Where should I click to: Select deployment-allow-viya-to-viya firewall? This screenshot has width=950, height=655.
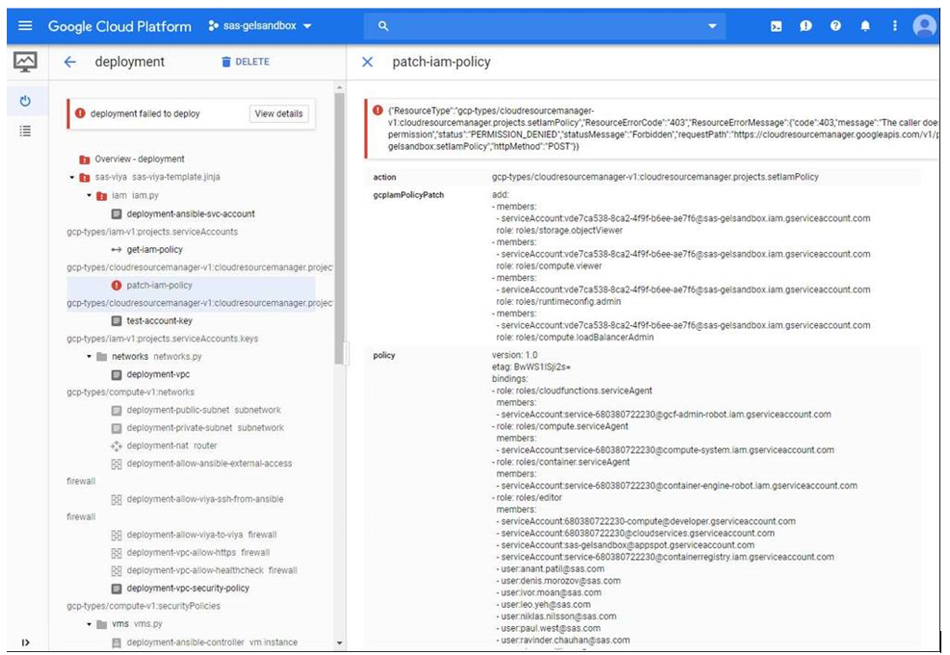(x=202, y=535)
